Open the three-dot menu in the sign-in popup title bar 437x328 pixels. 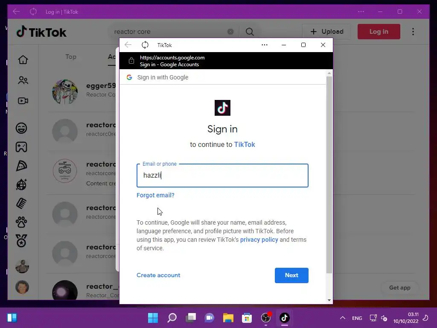point(265,45)
